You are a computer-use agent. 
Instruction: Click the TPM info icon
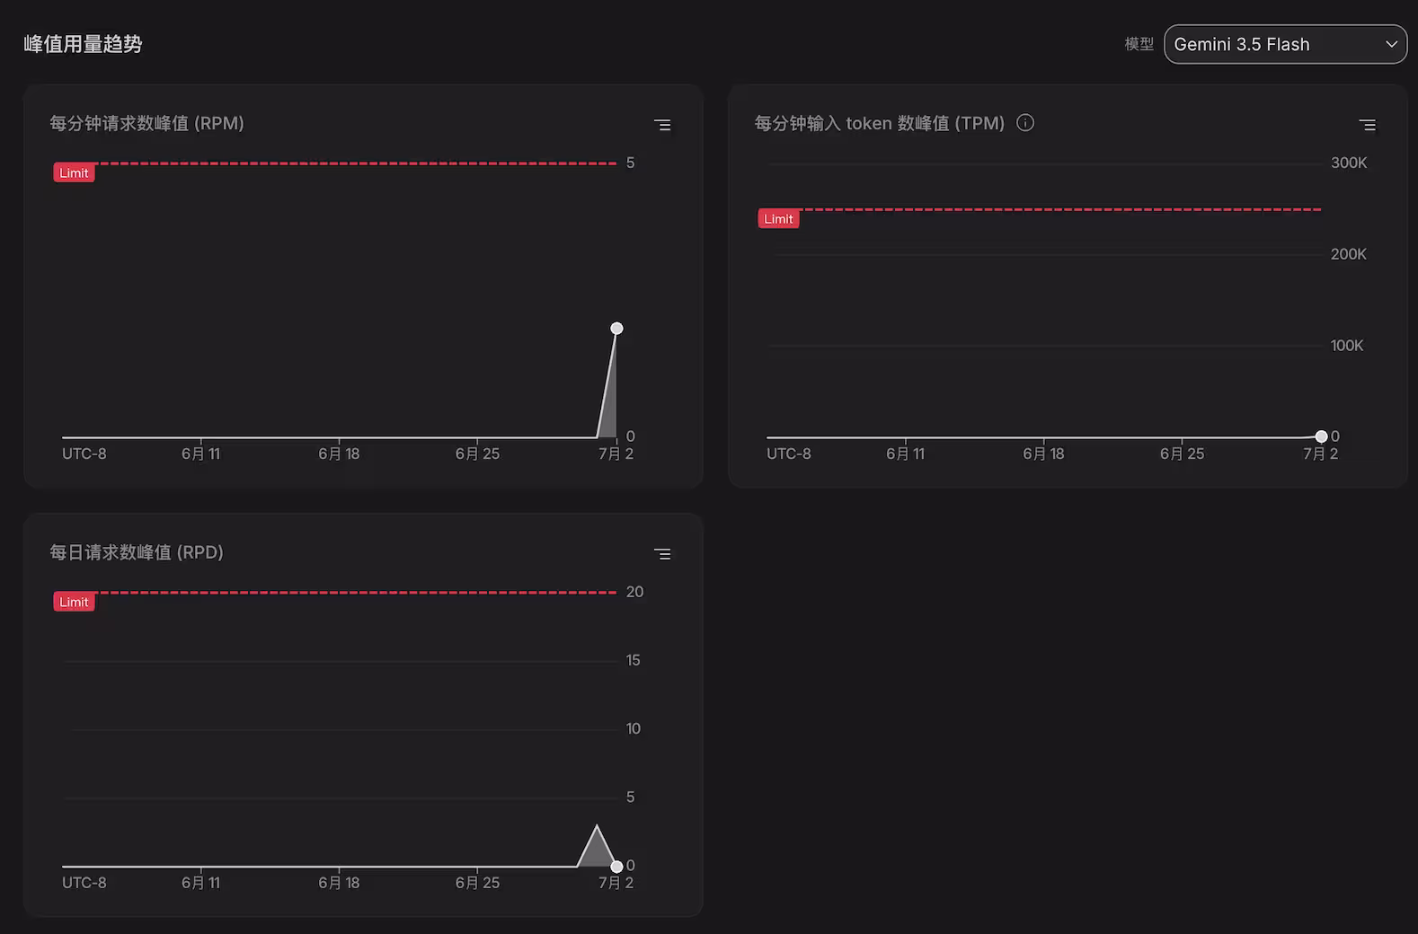1025,123
